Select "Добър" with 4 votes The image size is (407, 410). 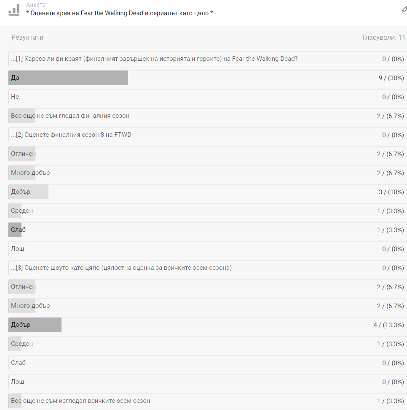point(21,325)
